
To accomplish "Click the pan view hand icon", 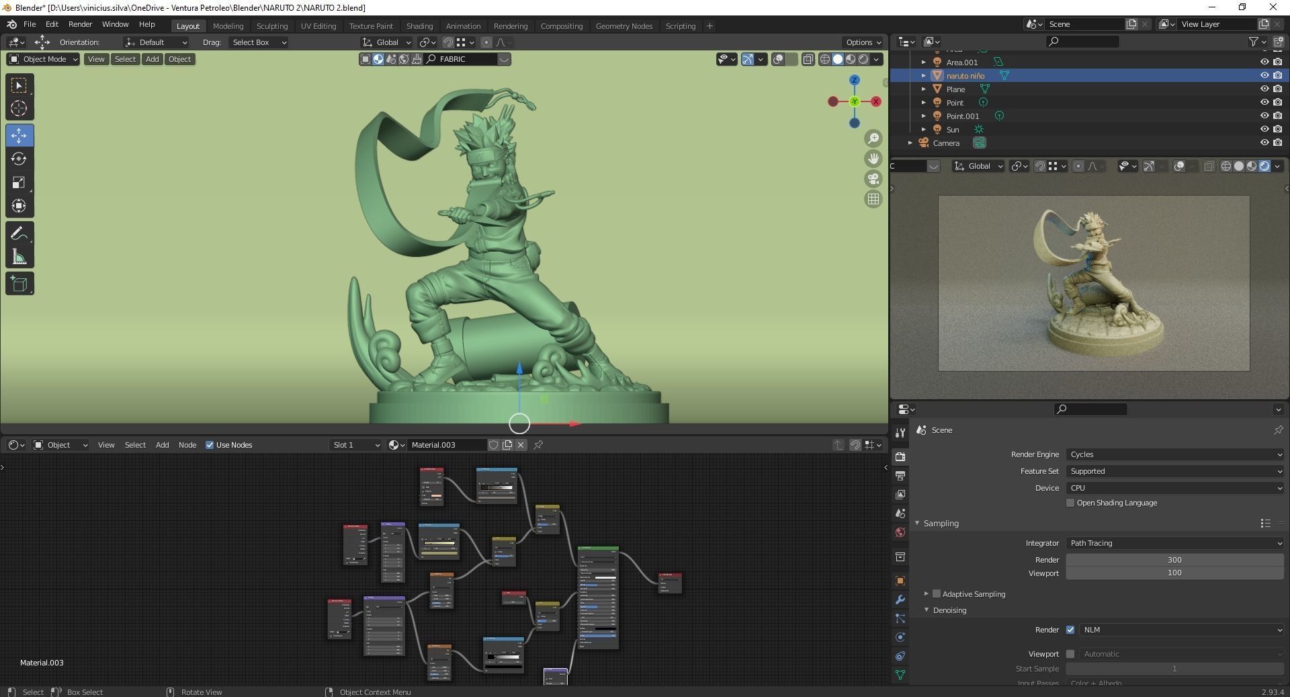I will point(873,159).
